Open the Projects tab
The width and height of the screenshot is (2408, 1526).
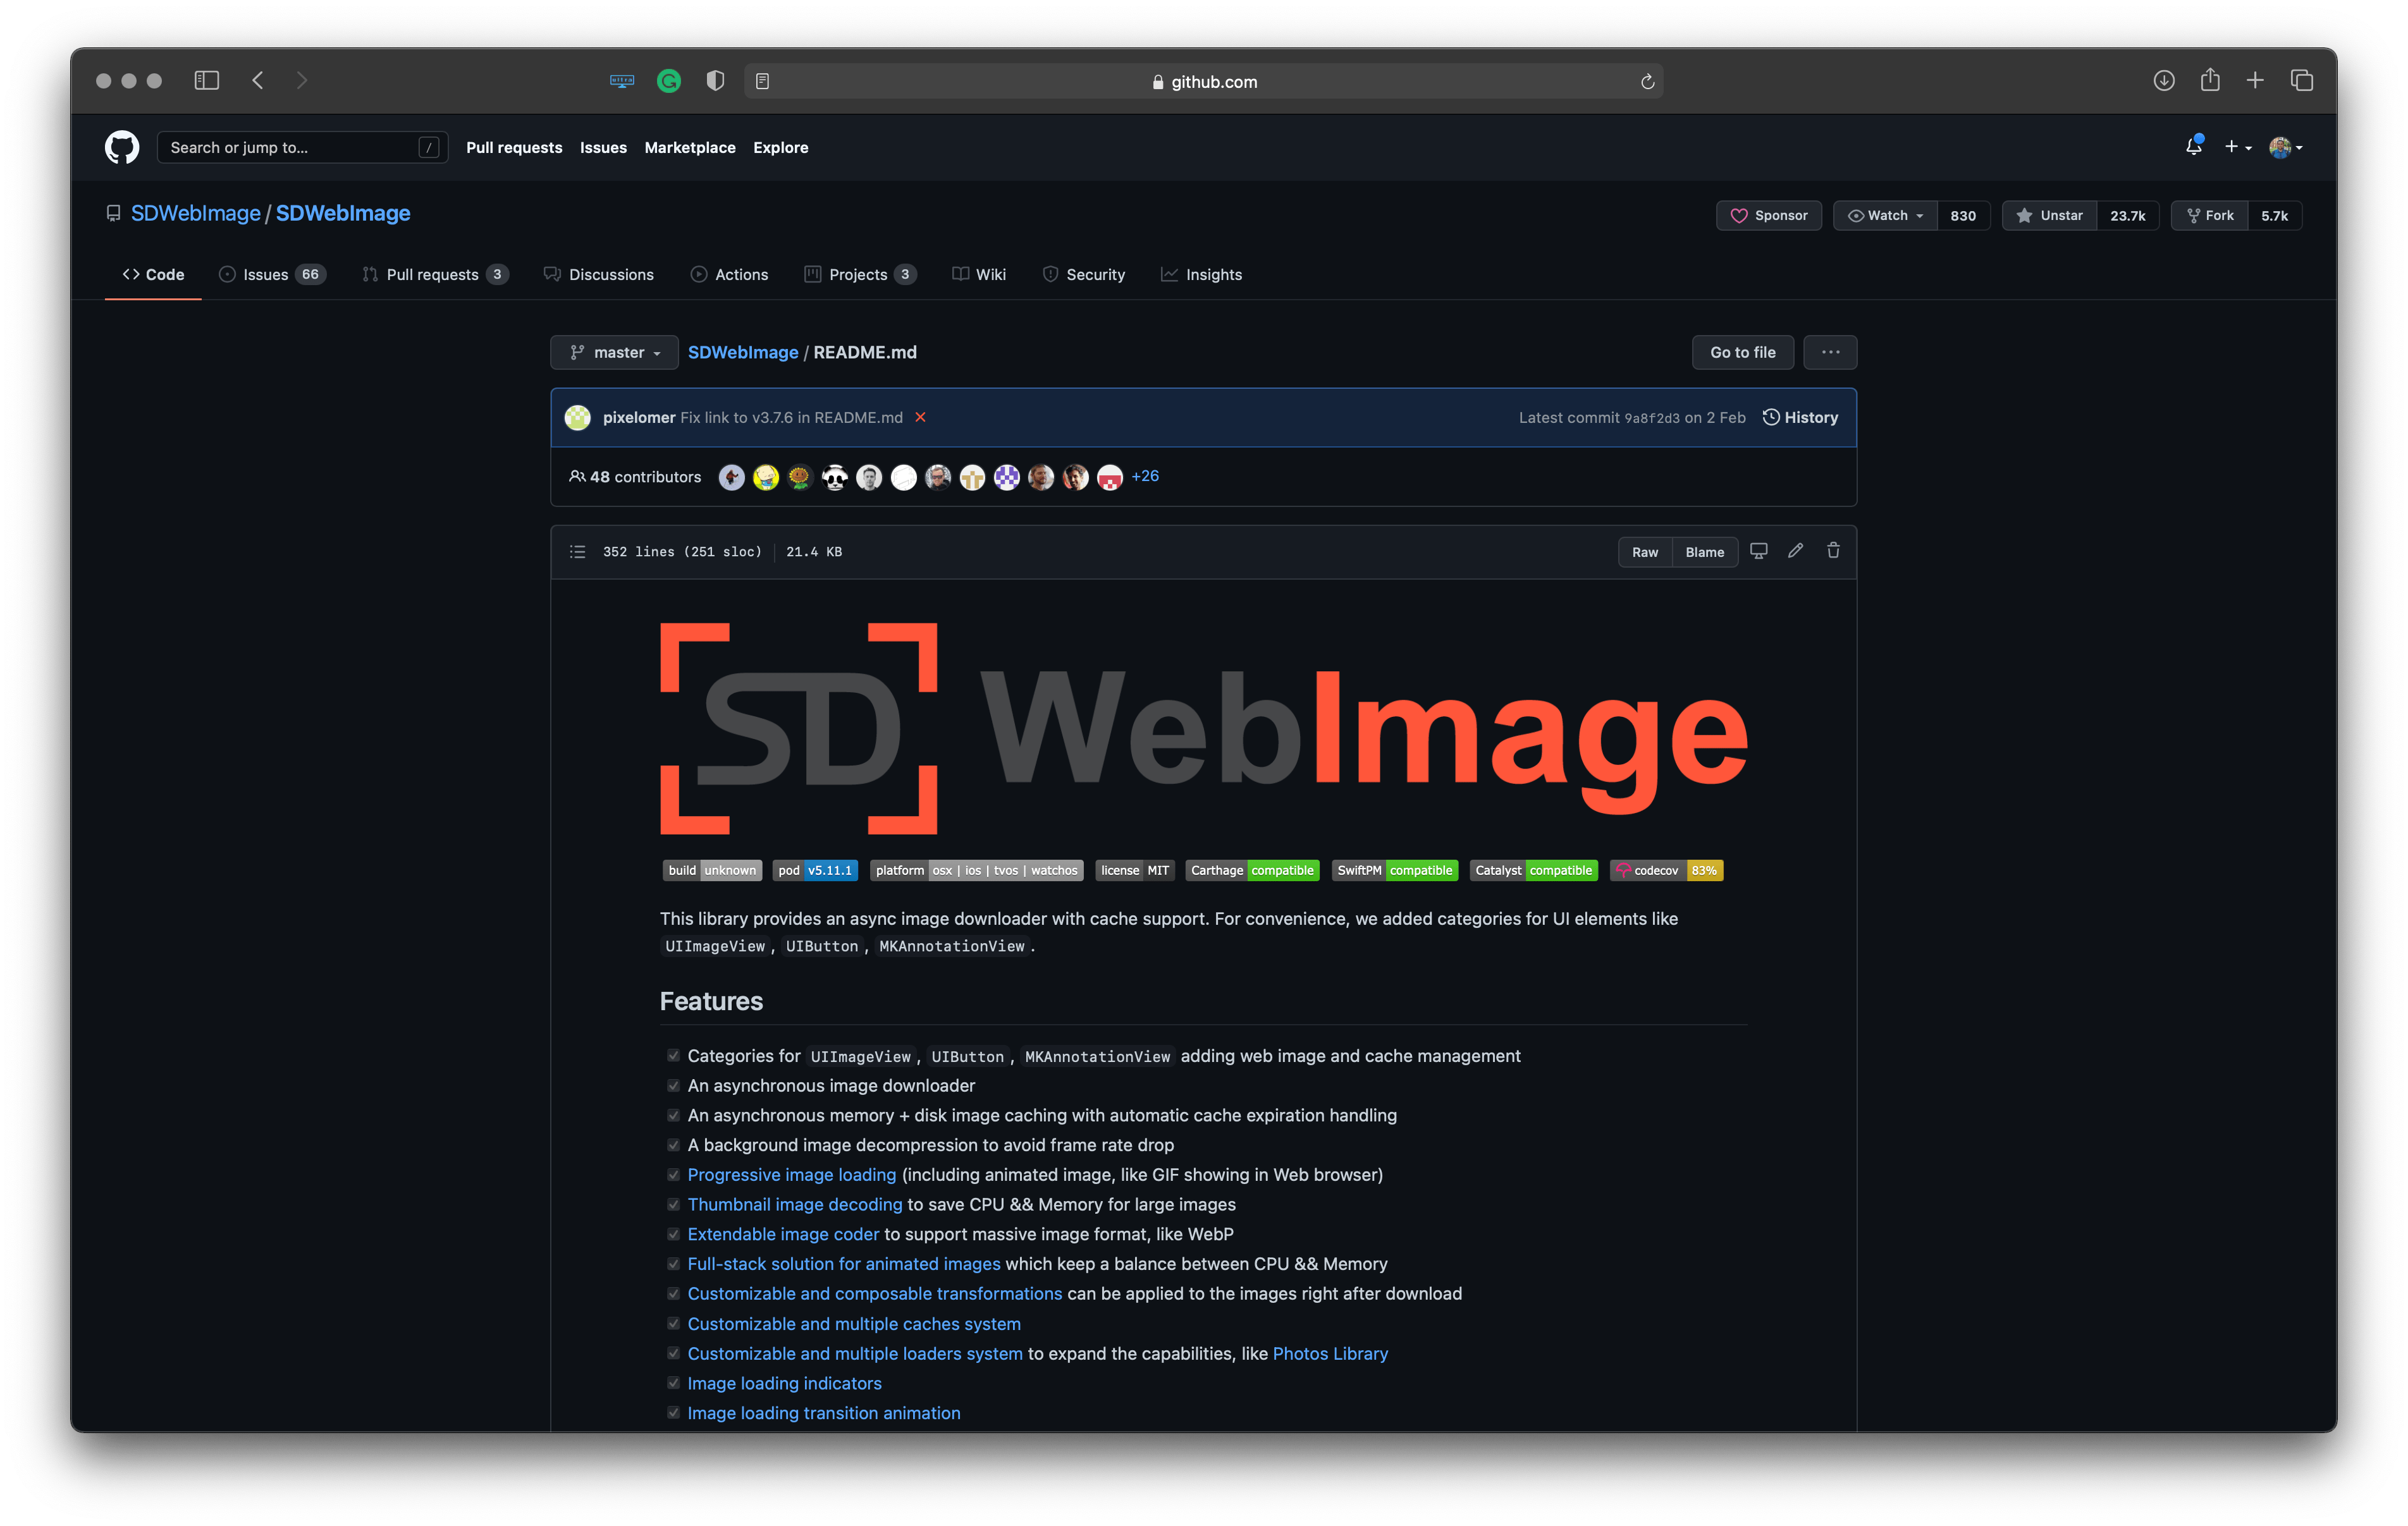pyautogui.click(x=860, y=274)
